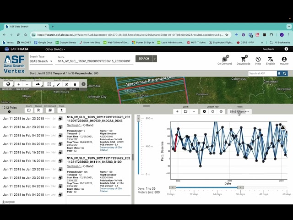
Task: Zoom out of the map with the minus button
Action: (27, 84)
